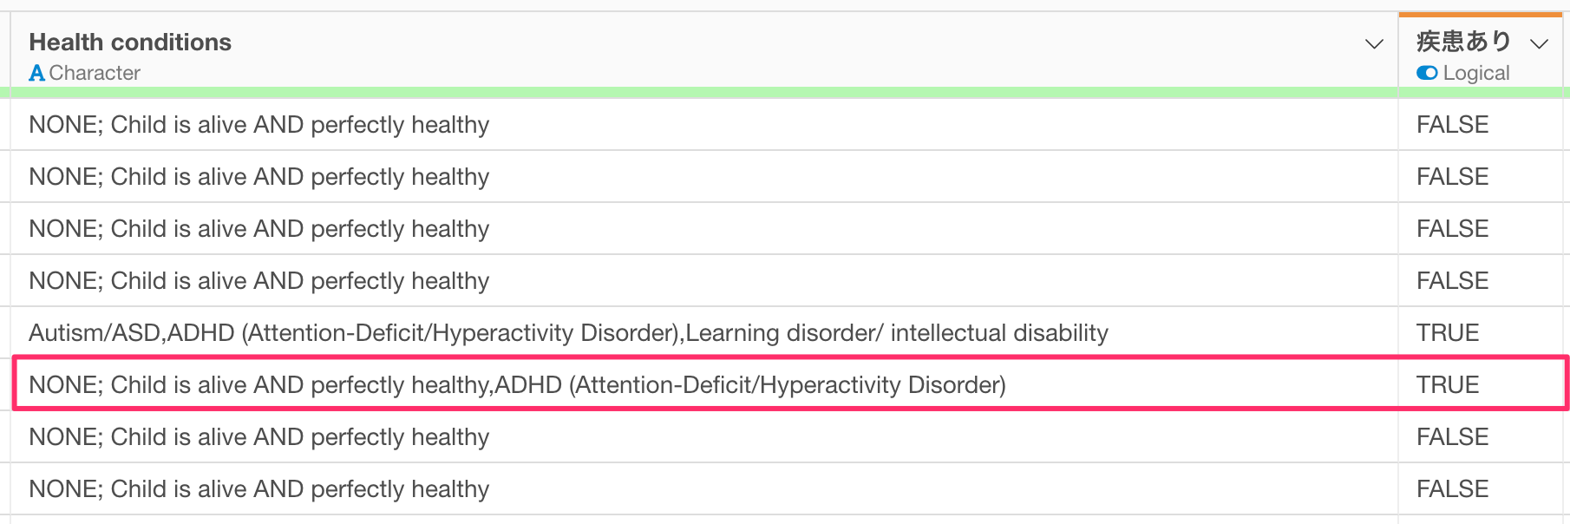The width and height of the screenshot is (1570, 524).
Task: Select the highlighted cell containing healthy,ADHD text
Action: coord(704,384)
